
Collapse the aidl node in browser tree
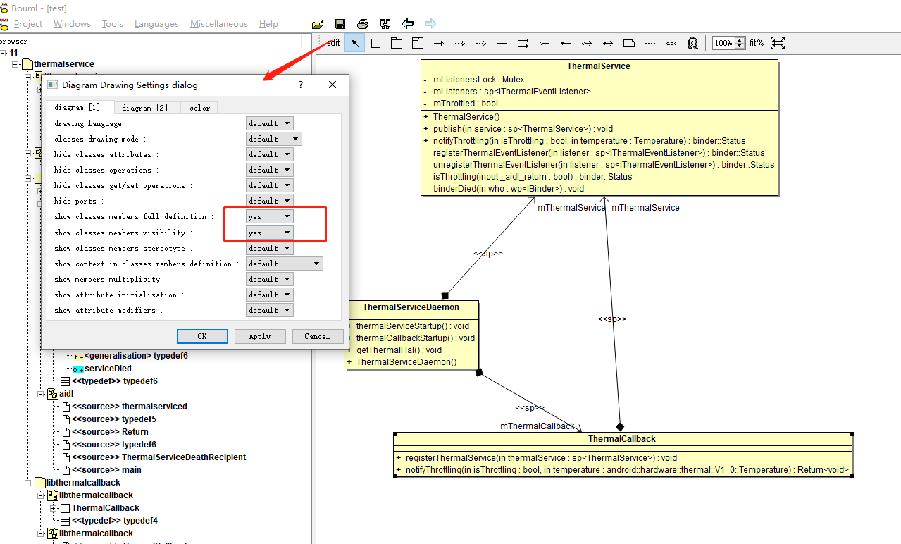[41, 394]
